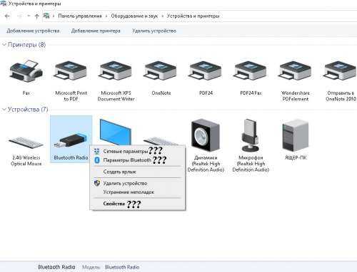
Task: Select the Microsoft XPS Document Writer icon
Action: click(x=116, y=71)
